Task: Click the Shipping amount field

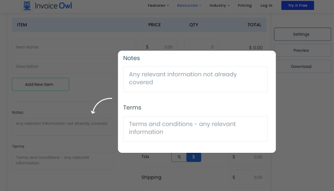Action: 248,178
